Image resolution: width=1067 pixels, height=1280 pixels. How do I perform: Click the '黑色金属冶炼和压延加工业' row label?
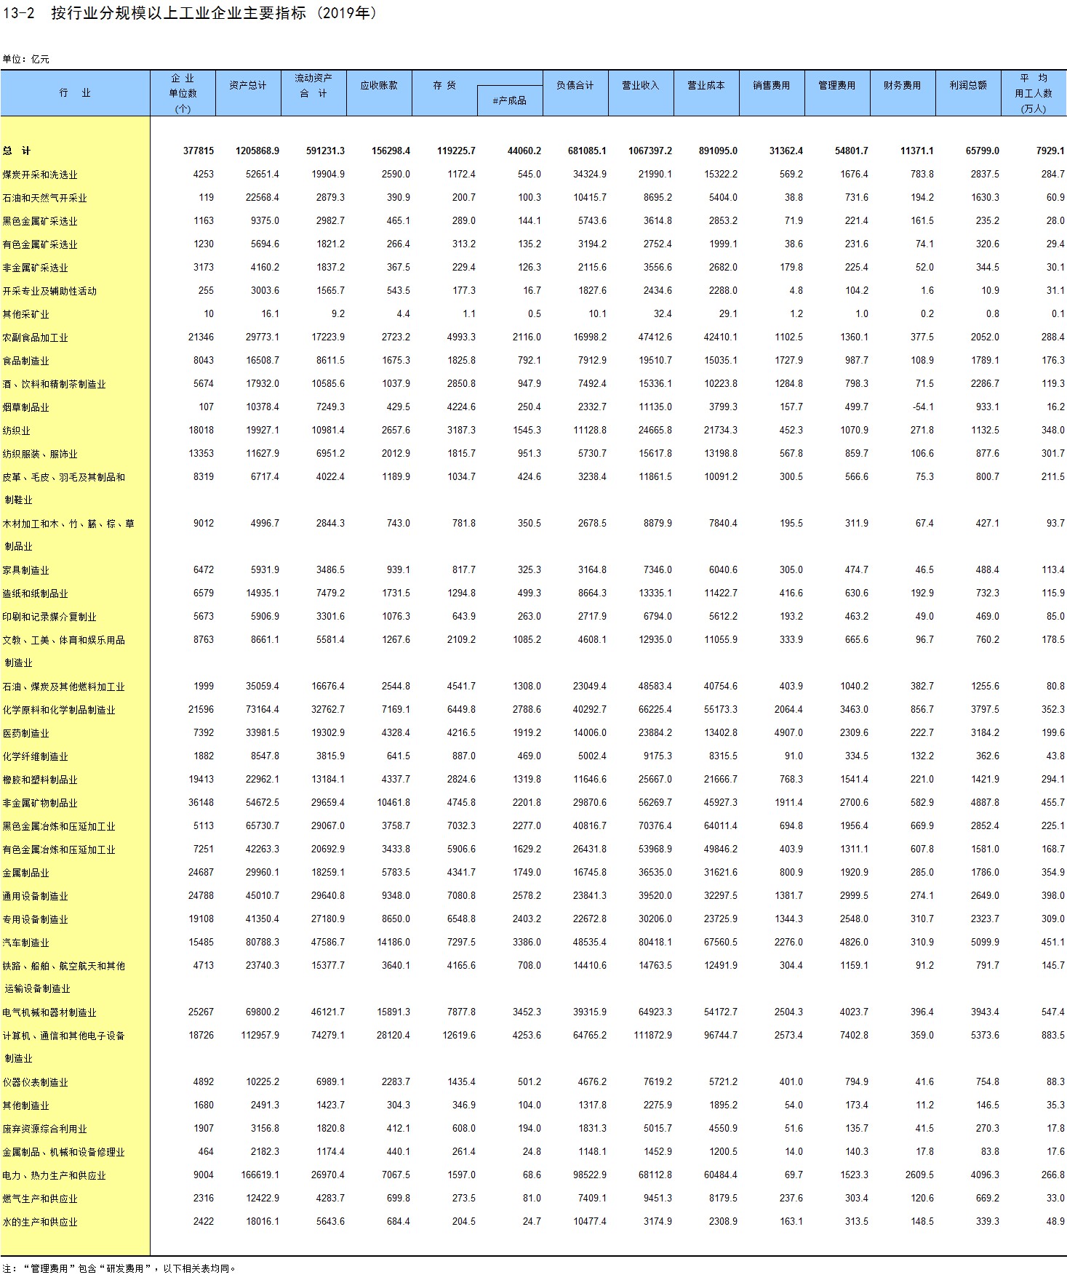click(59, 826)
